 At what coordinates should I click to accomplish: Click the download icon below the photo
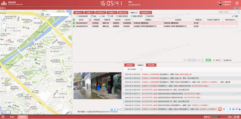pyautogui.click(x=118, y=110)
